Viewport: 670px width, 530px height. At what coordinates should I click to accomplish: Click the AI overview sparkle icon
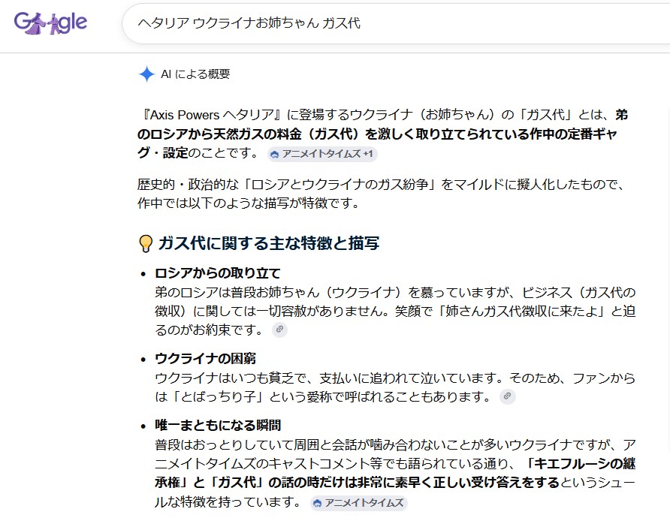click(146, 74)
